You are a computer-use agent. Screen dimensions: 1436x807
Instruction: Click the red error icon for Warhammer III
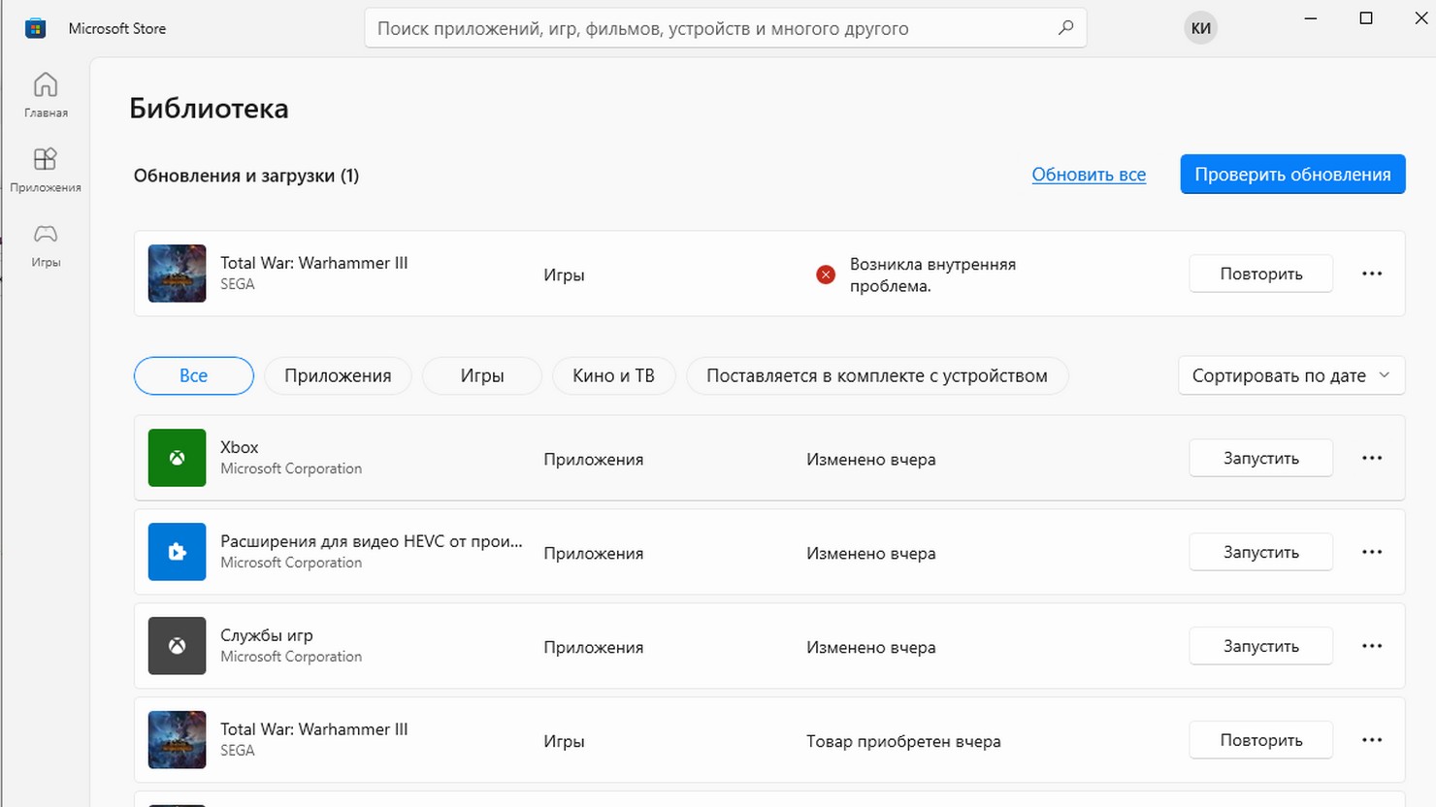[x=826, y=274]
